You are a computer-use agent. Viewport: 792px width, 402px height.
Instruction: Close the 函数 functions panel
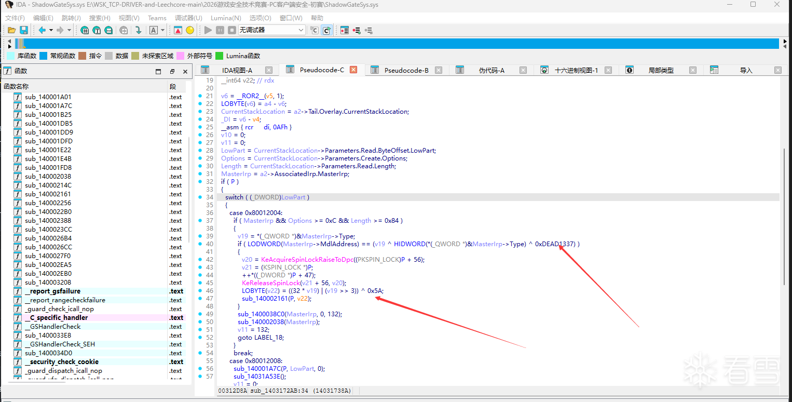click(185, 72)
